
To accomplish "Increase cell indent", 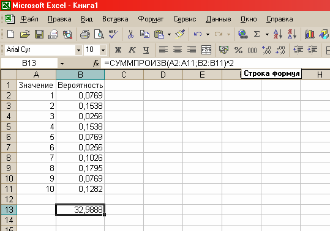I will coord(312,50).
